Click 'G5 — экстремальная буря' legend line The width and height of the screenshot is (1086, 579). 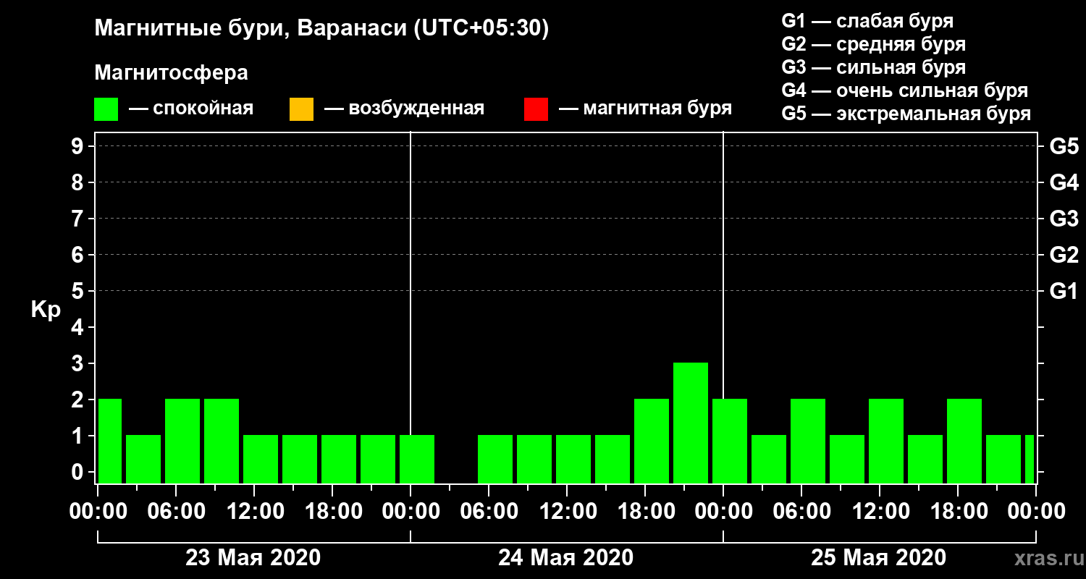906,114
